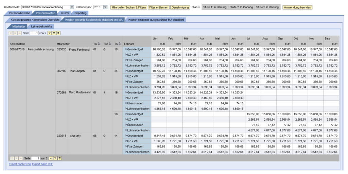Expand Lohnnebenkosten row for Karl May

tap(126, 152)
